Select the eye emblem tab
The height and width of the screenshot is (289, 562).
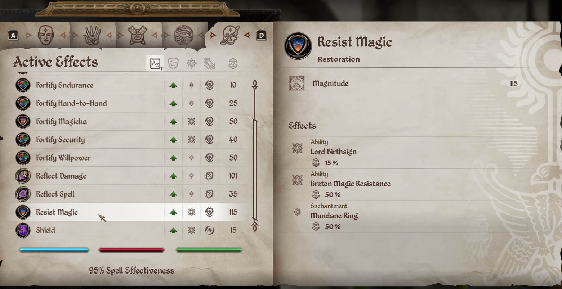click(183, 35)
